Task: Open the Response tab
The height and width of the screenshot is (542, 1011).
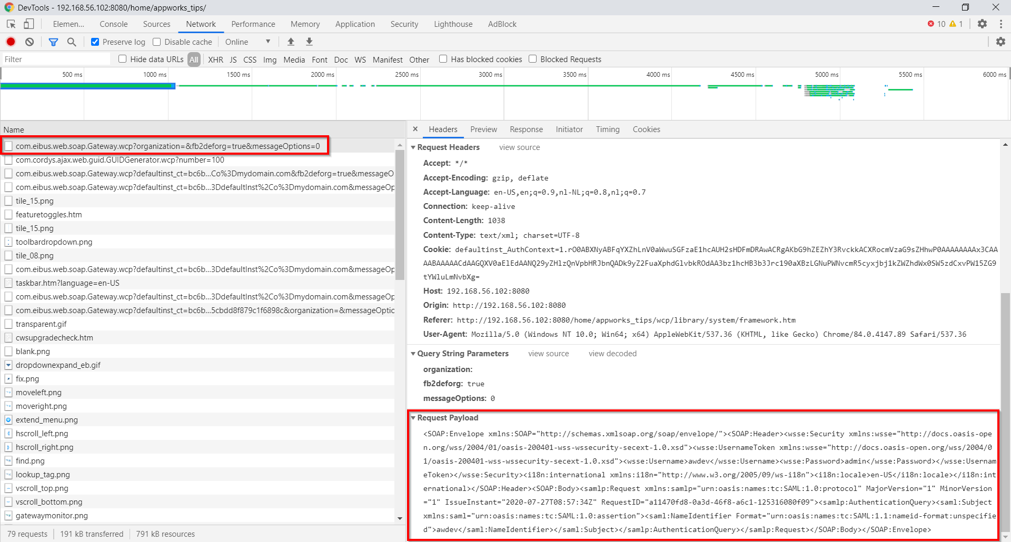Action: point(526,129)
